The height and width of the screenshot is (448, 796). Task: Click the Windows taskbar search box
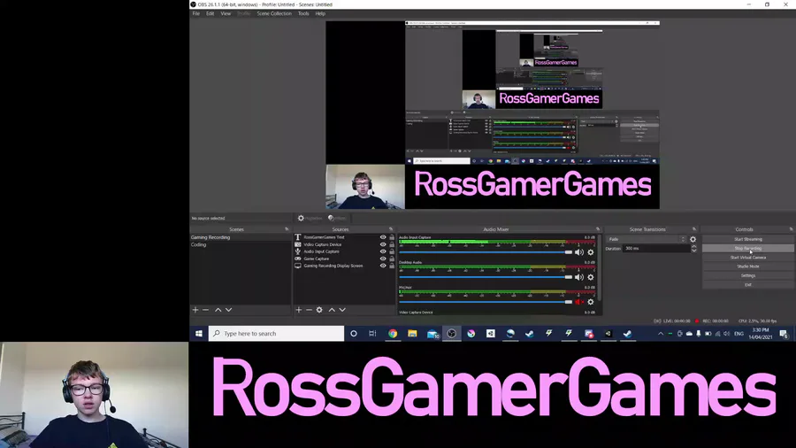coord(276,334)
